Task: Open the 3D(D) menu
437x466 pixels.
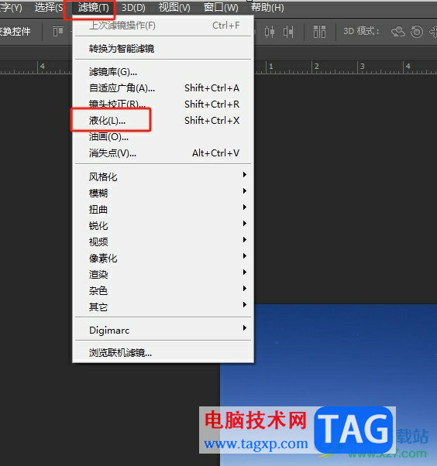Action: coord(133,7)
